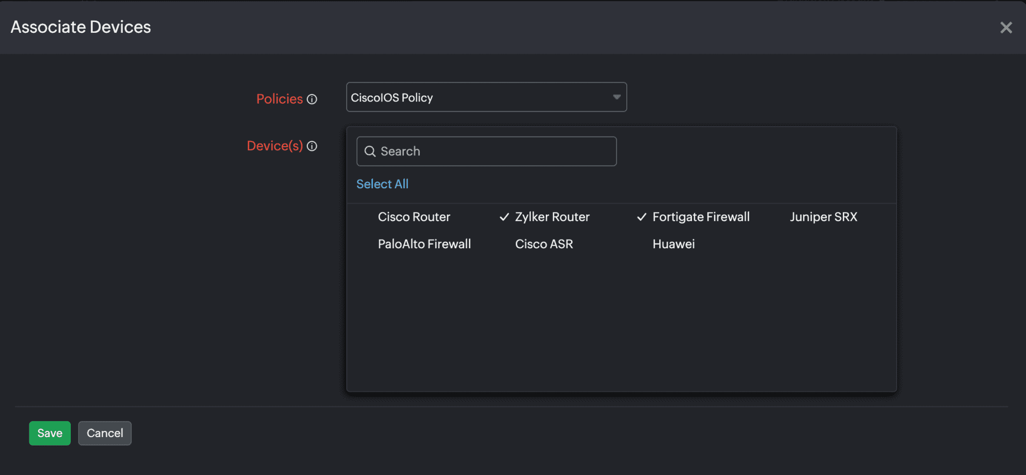Open the CiscoIOS Policy dropdown
1026x475 pixels.
[x=485, y=97]
